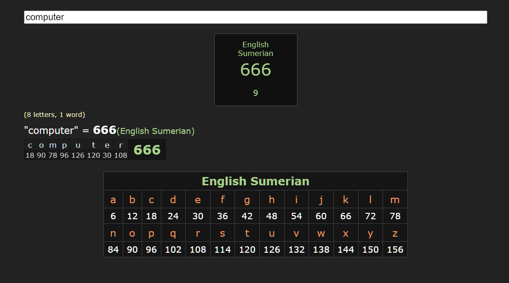The width and height of the screenshot is (509, 283).
Task: Click value 156 in the cipher table
Action: click(x=395, y=250)
